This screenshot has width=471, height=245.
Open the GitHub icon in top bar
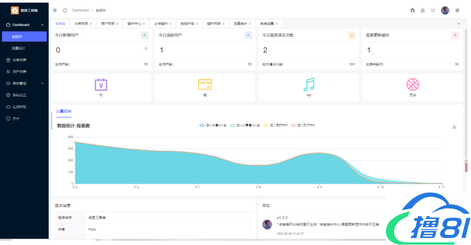(412, 10)
